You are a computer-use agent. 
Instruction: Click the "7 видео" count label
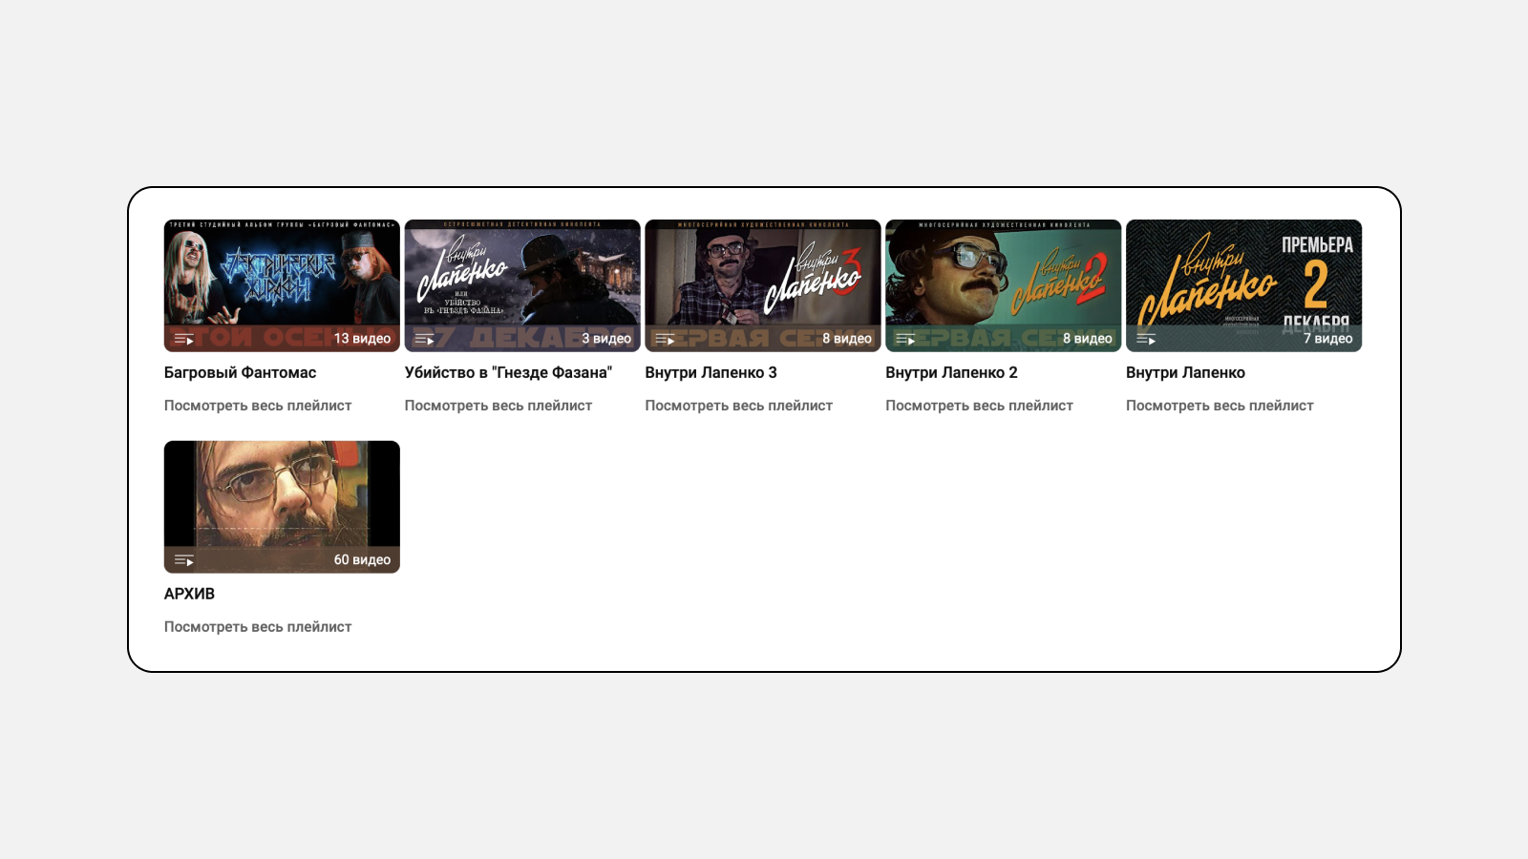[1328, 339]
